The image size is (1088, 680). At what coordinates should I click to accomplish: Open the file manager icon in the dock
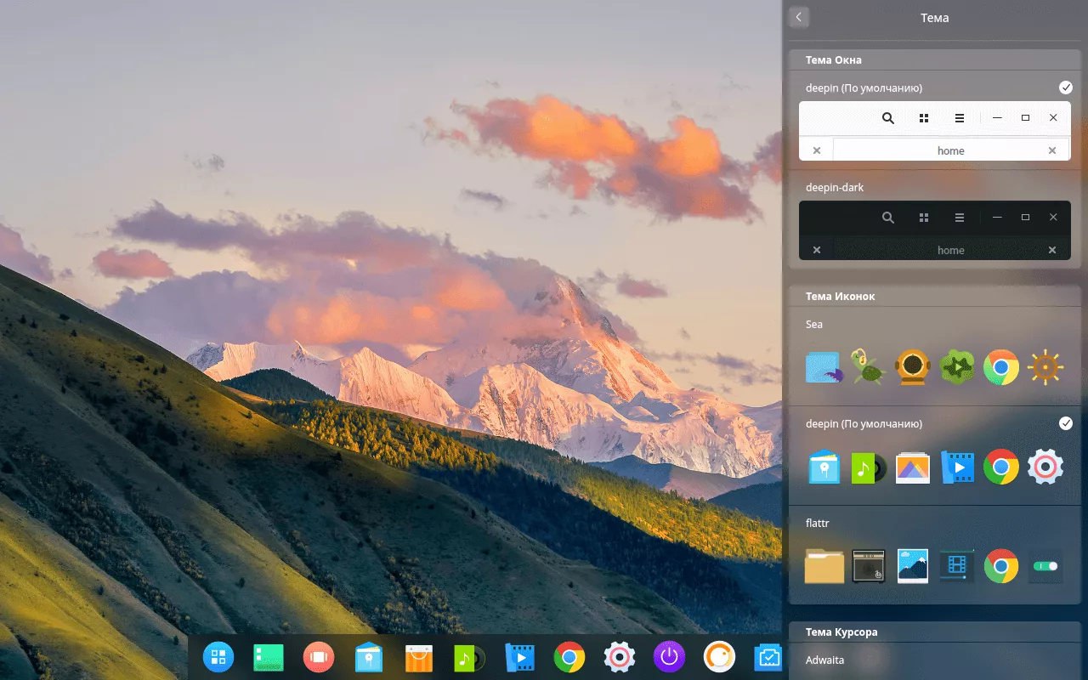pos(369,657)
